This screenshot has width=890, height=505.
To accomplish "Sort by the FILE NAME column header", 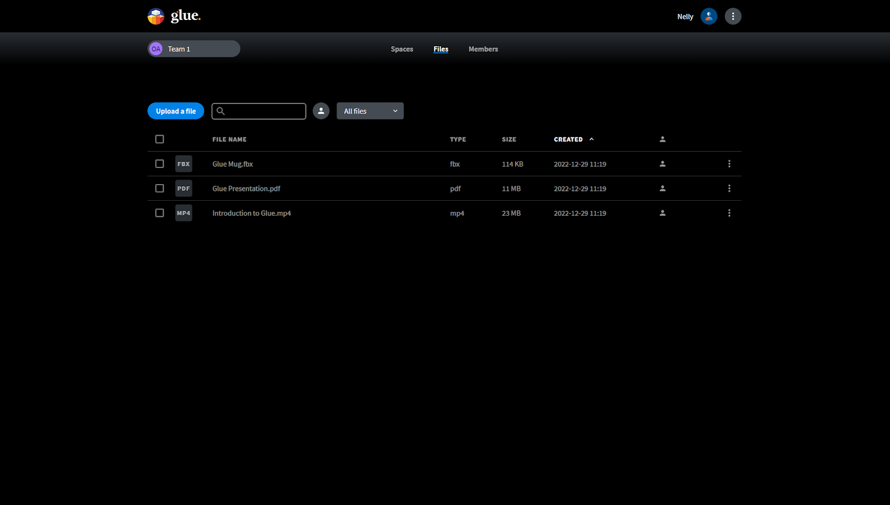I will pos(229,140).
